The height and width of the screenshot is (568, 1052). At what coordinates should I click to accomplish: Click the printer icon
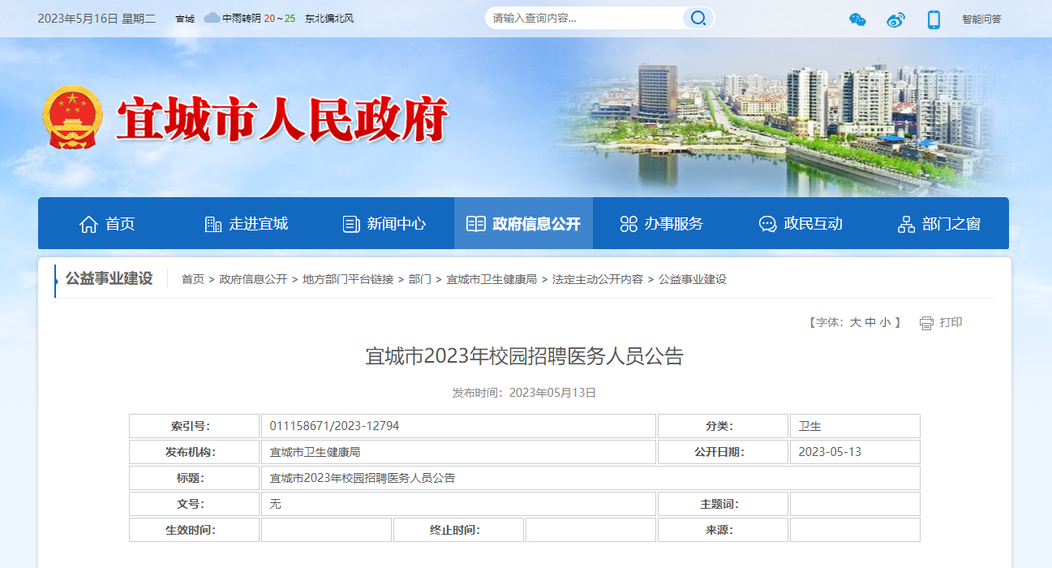(x=926, y=323)
